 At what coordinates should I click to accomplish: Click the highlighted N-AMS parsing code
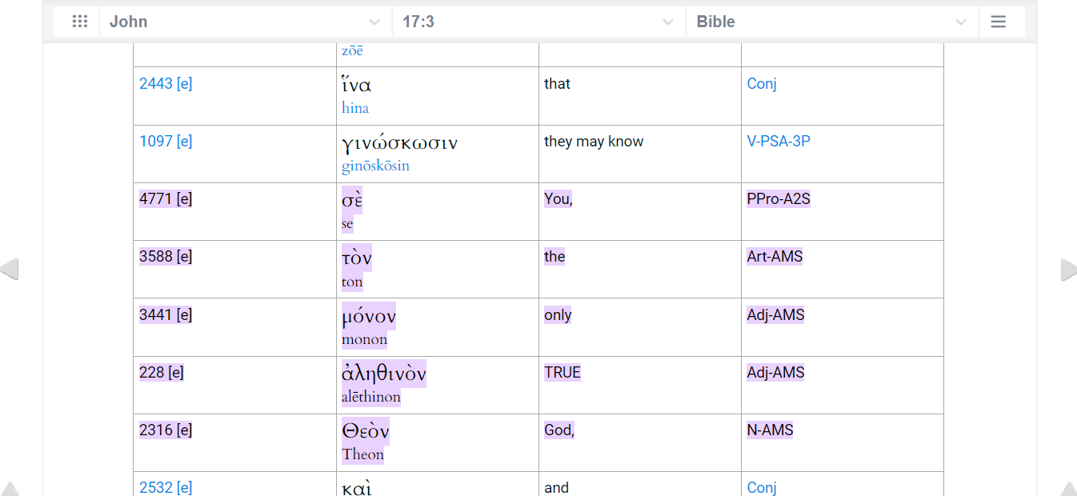tap(770, 430)
